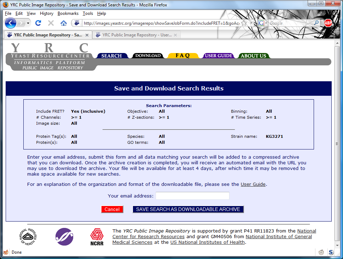Click the email address input field
This screenshot has height=259, width=343.
192,196
